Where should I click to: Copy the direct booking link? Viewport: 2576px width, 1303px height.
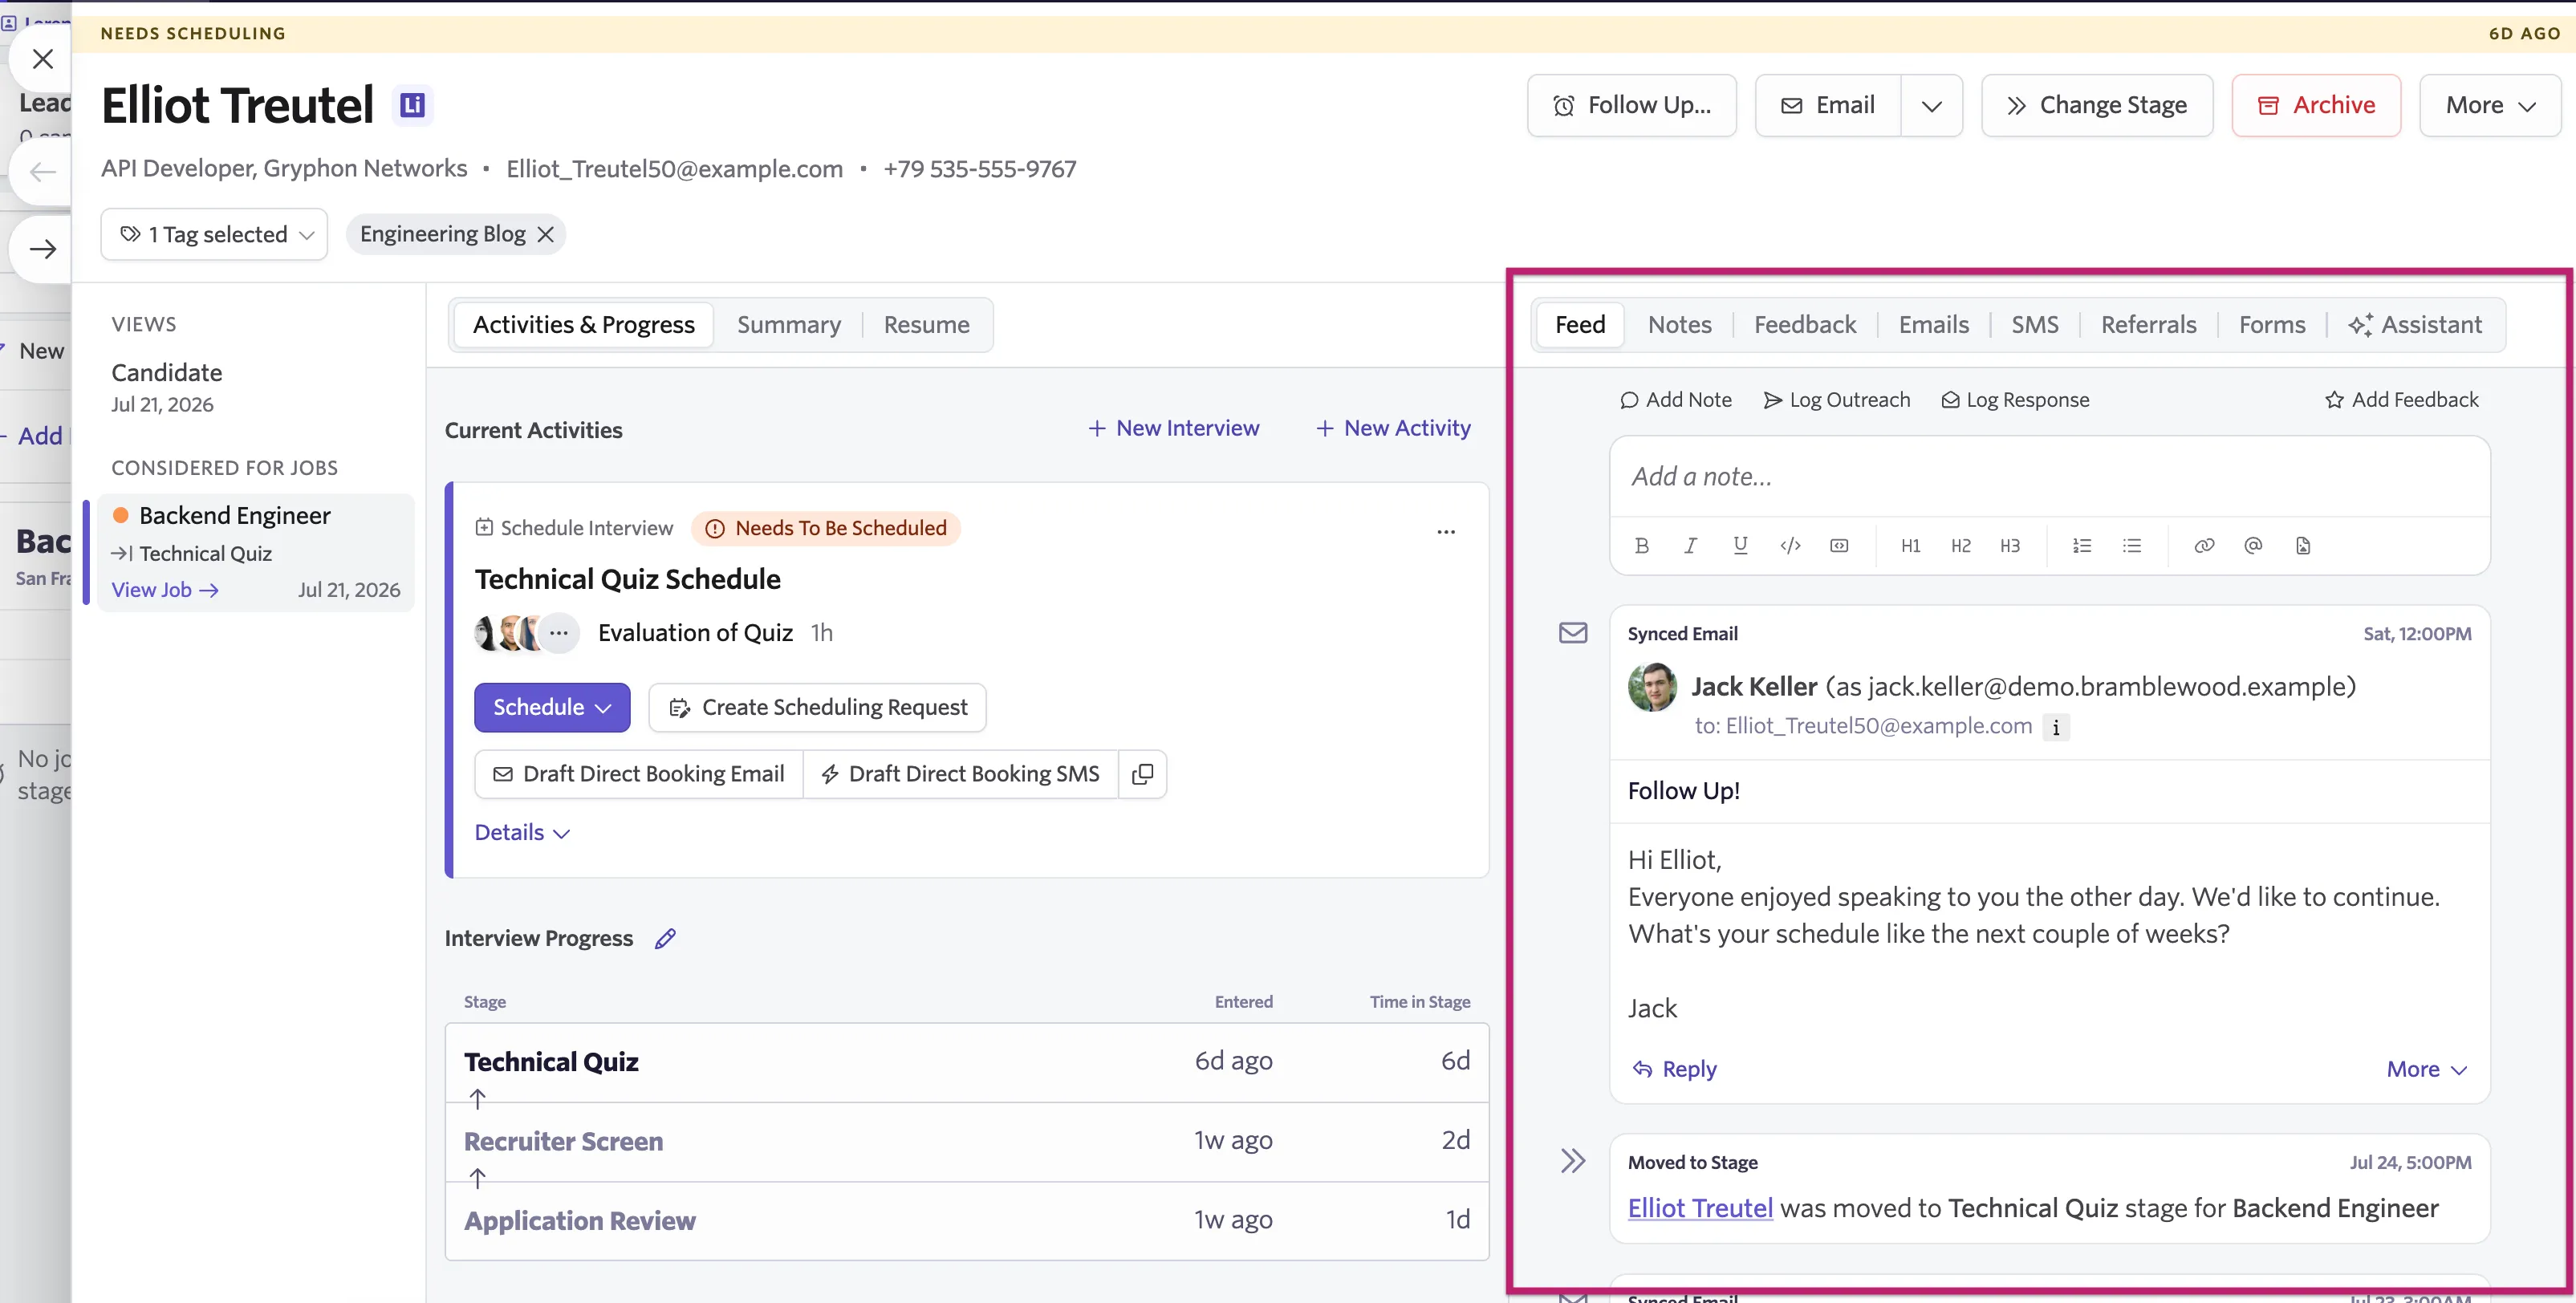click(x=1142, y=774)
